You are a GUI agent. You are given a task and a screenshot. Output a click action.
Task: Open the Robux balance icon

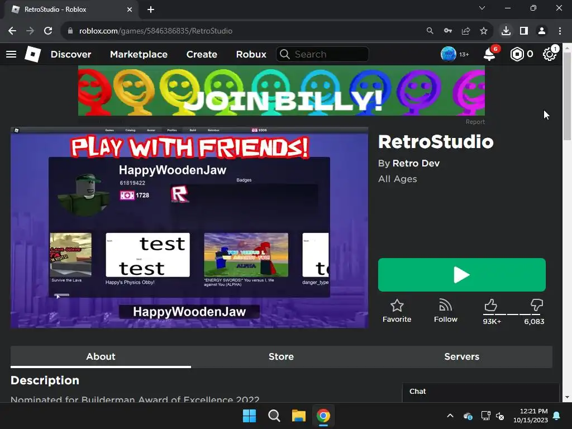click(x=517, y=54)
